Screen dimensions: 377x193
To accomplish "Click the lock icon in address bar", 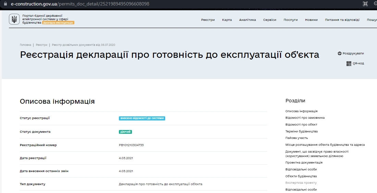I will (5, 4).
